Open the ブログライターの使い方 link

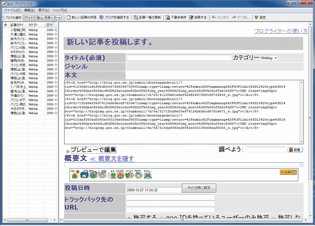(x=281, y=31)
